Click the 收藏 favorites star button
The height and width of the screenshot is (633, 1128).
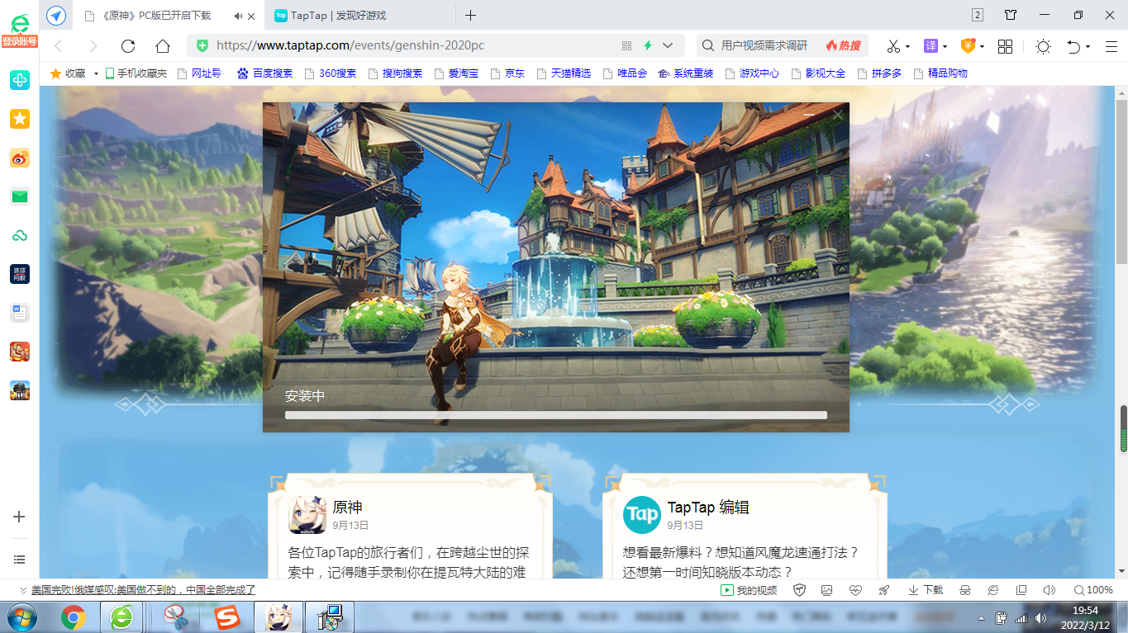[69, 73]
